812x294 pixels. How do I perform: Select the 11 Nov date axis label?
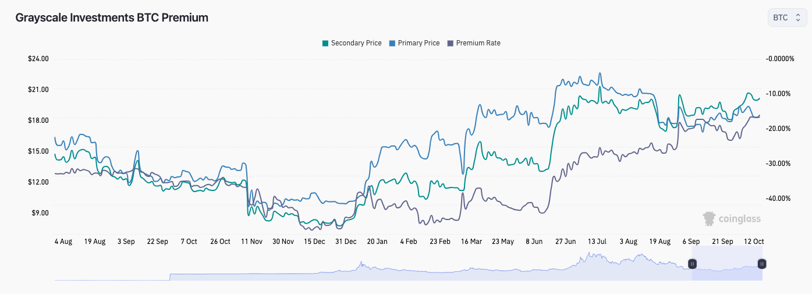(x=251, y=241)
